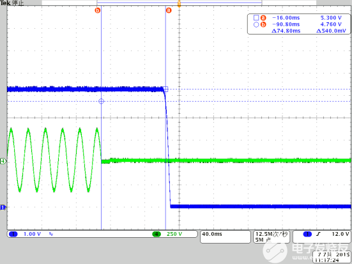The width and height of the screenshot is (352, 264).
Task: Select the circle cursor b crosshair on waveform
Action: (x=101, y=102)
